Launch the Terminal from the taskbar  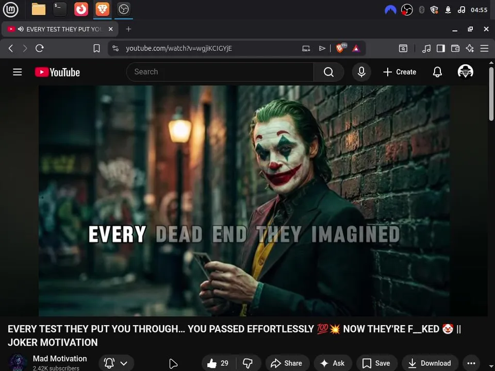(60, 9)
